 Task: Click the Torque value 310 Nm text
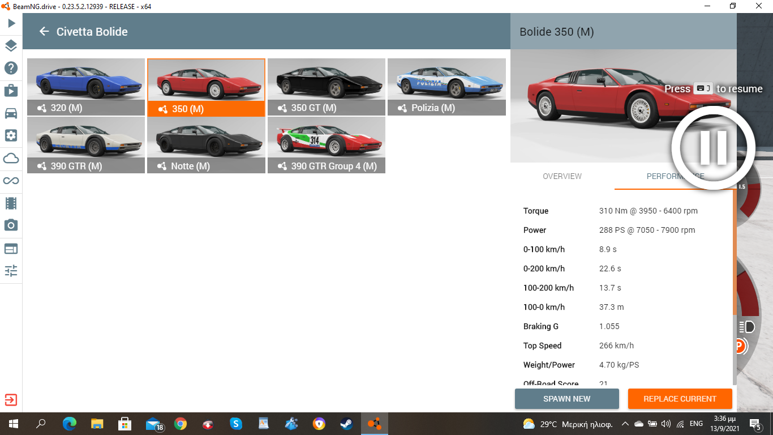tap(648, 211)
